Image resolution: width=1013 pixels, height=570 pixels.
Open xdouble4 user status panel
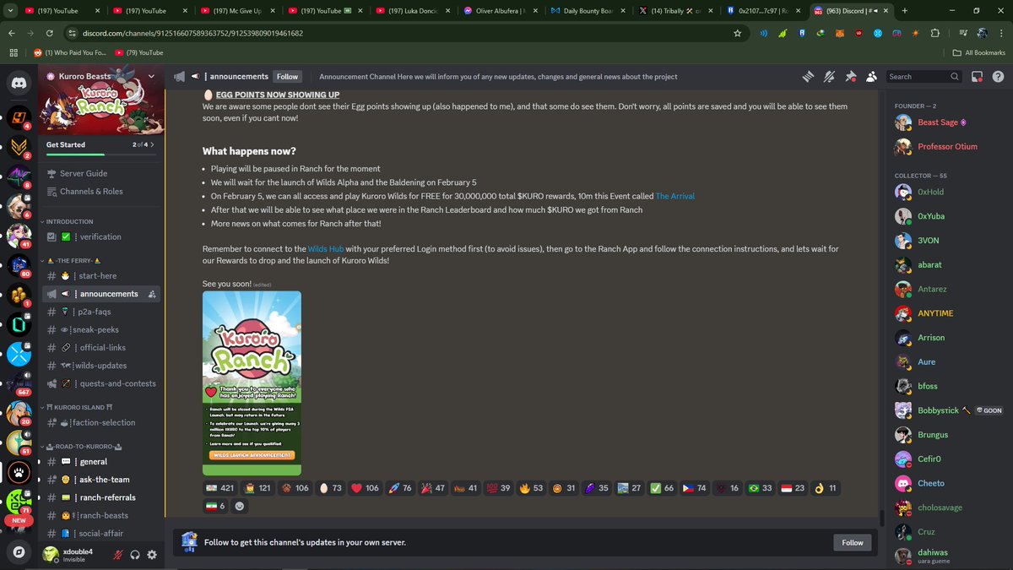[x=72, y=555]
